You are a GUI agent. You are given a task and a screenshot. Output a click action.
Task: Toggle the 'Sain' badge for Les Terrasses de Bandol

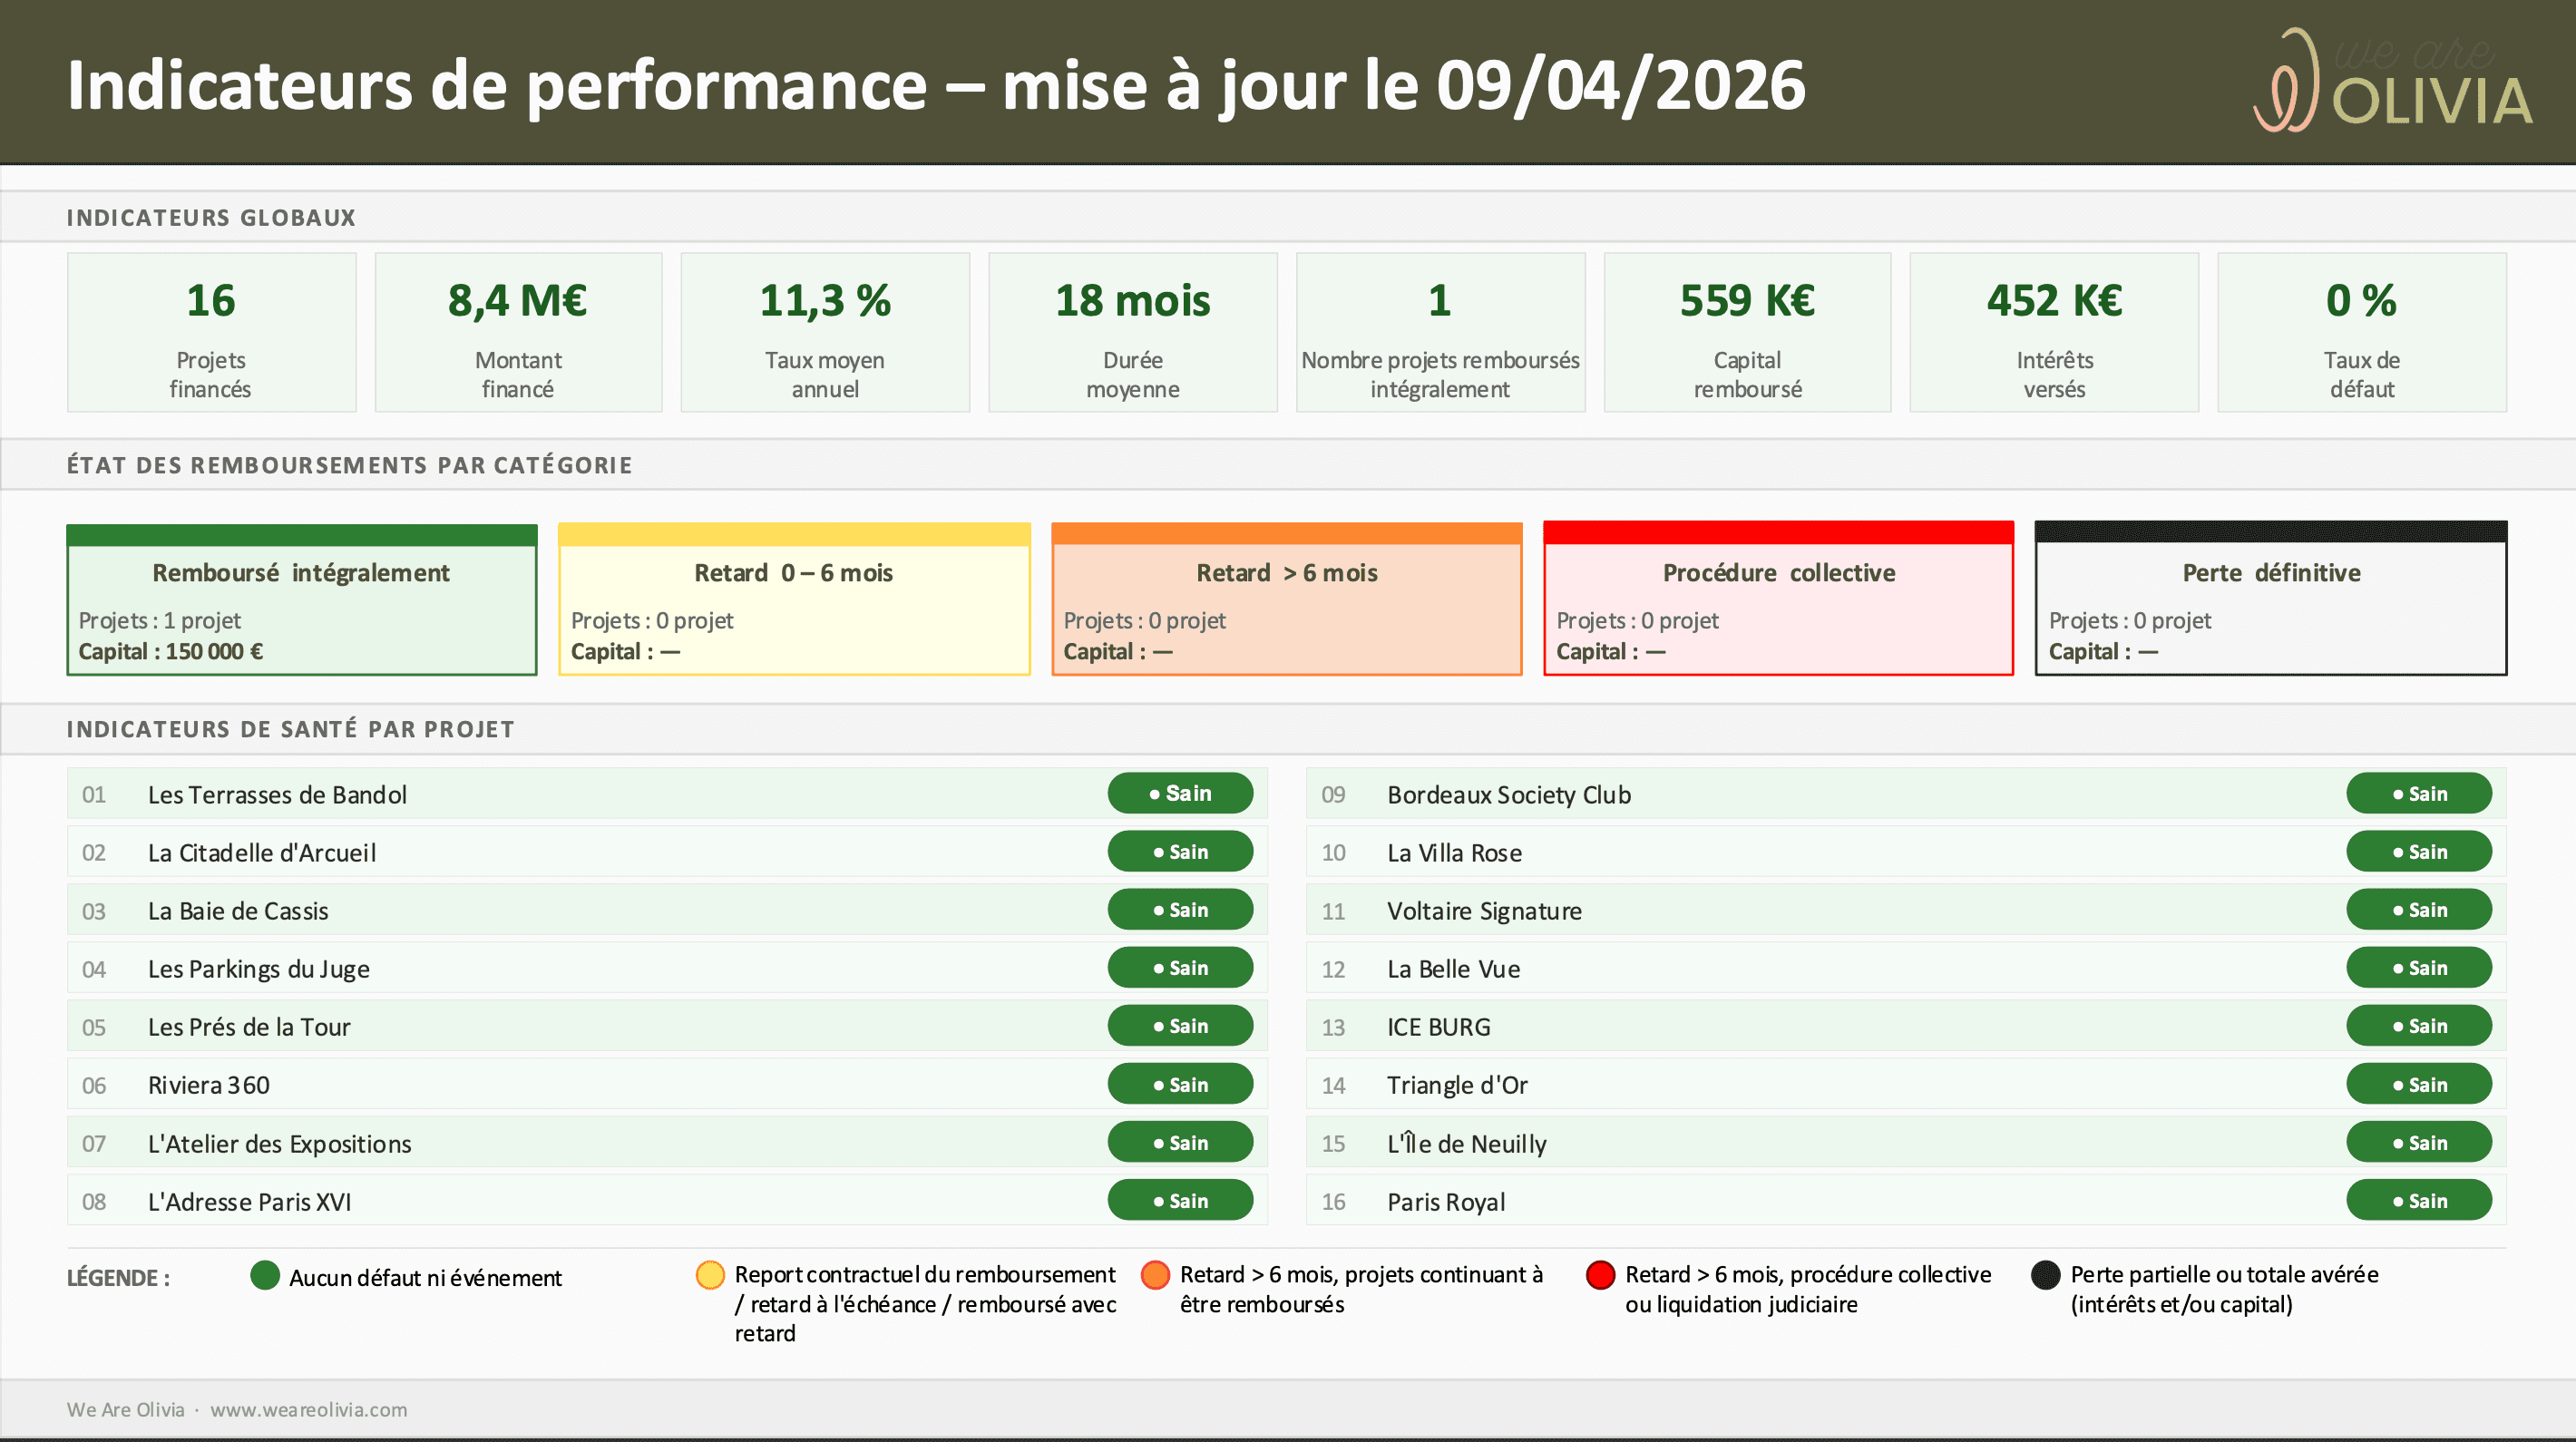pyautogui.click(x=1180, y=793)
